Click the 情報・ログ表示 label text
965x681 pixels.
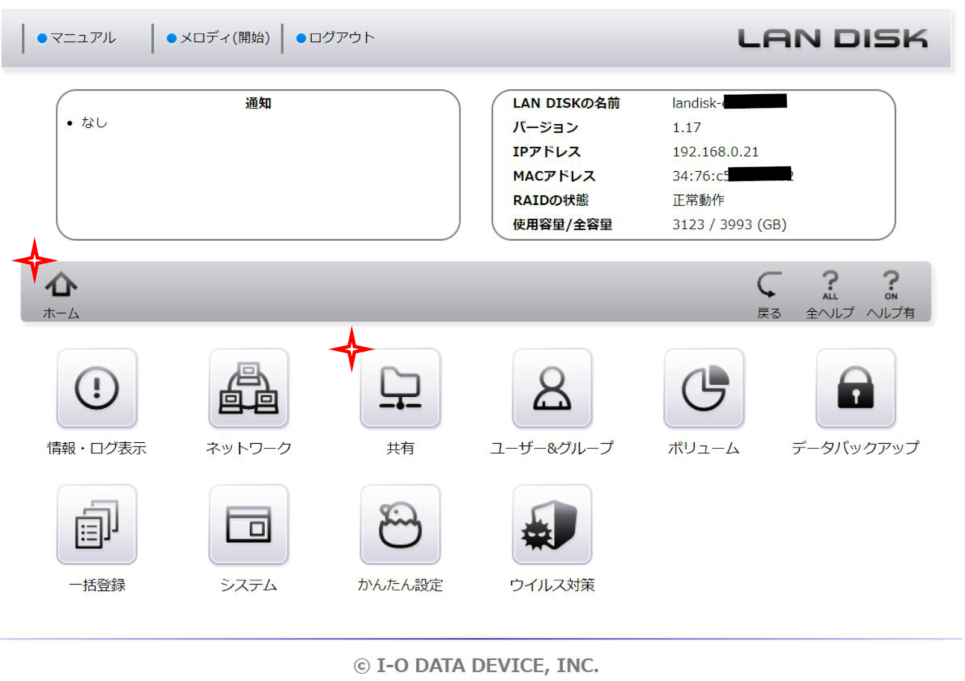pyautogui.click(x=97, y=448)
